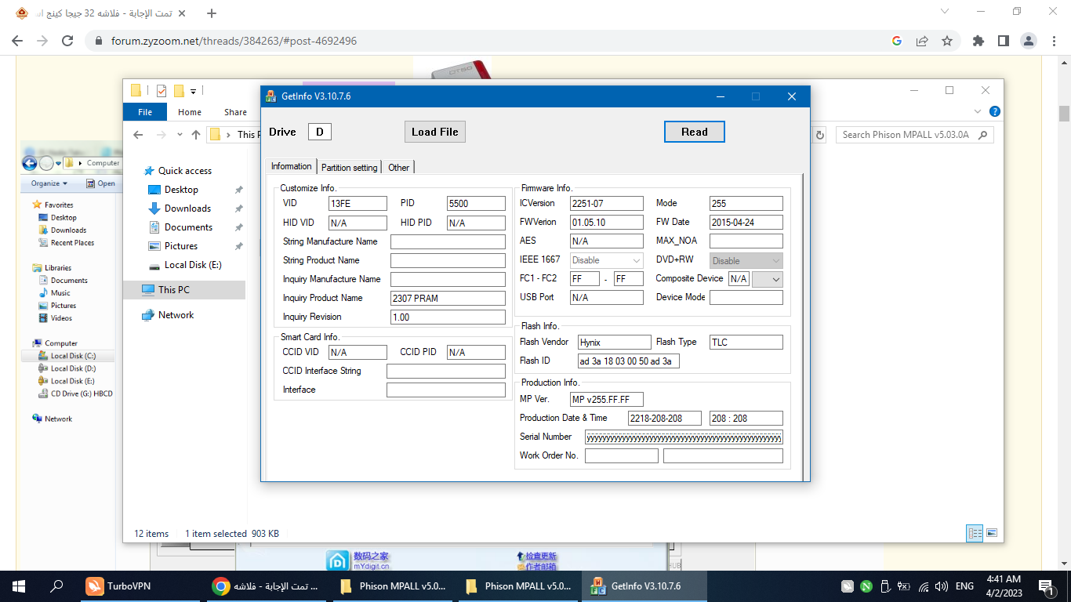Open Downloads in Explorer navigation pane
Image resolution: width=1071 pixels, height=602 pixels.
187,209
